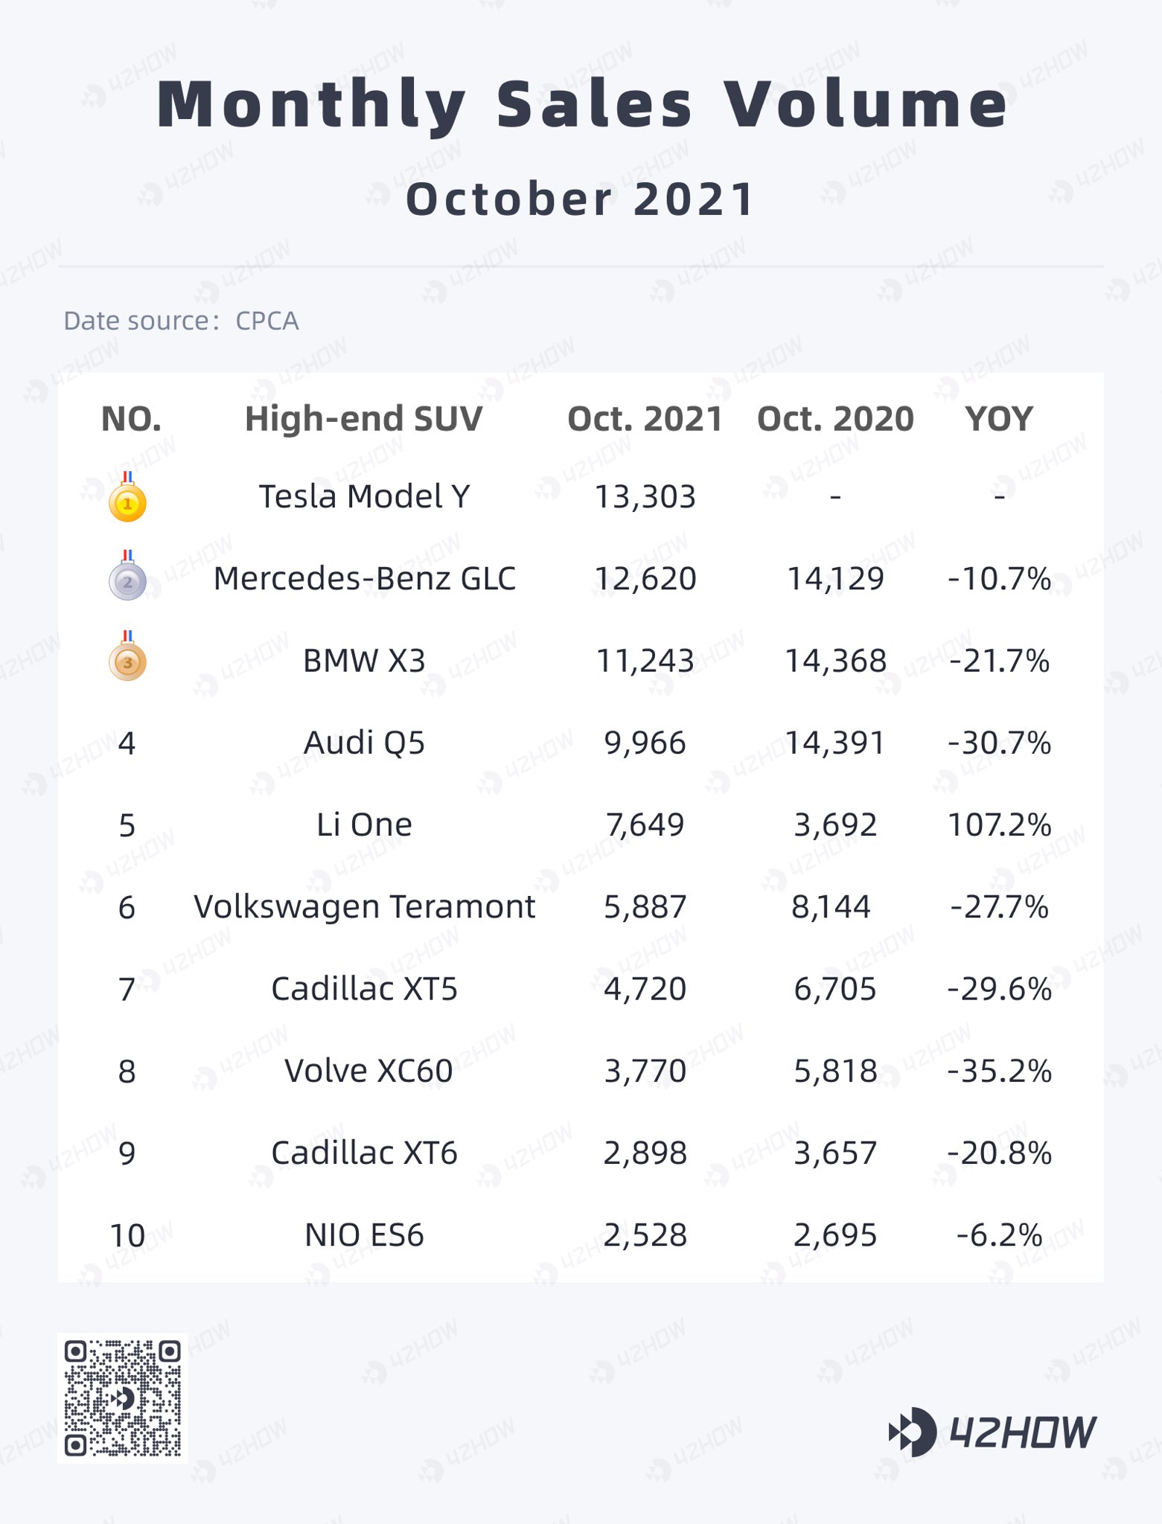Click Audi Q5's Oct. 2020 value 14,391
The height and width of the screenshot is (1524, 1162).
click(835, 743)
